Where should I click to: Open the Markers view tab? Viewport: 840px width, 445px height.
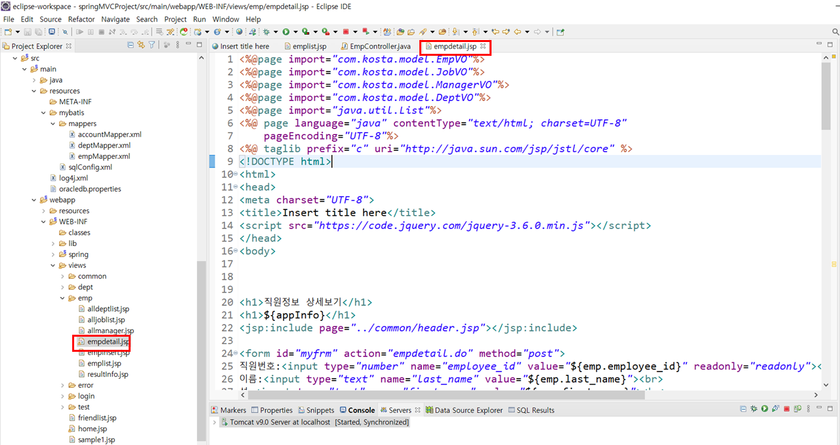[x=228, y=410]
